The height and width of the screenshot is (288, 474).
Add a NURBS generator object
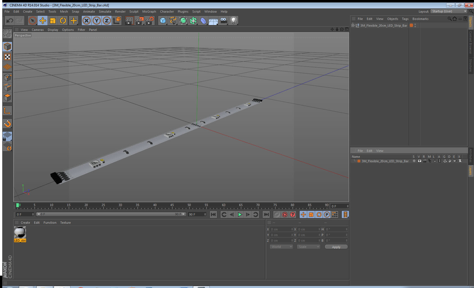tap(183, 20)
